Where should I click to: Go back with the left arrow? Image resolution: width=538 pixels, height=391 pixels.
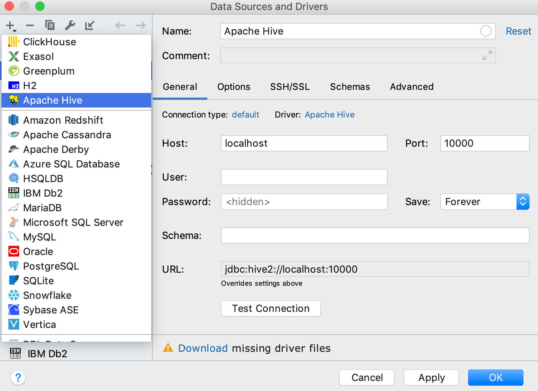(x=120, y=26)
